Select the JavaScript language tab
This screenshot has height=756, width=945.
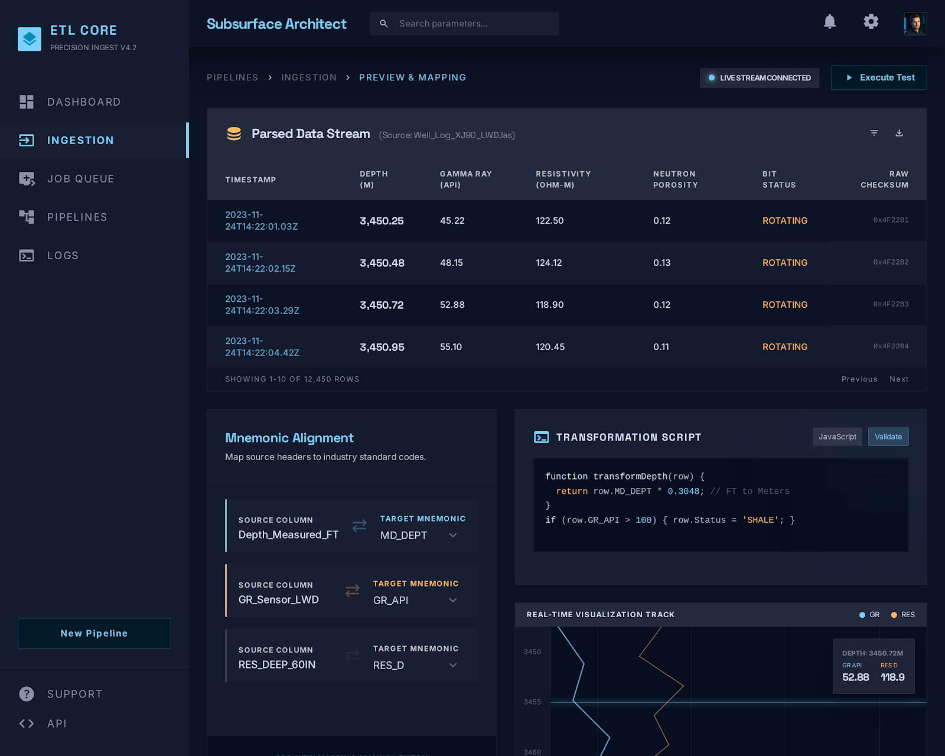[837, 436]
